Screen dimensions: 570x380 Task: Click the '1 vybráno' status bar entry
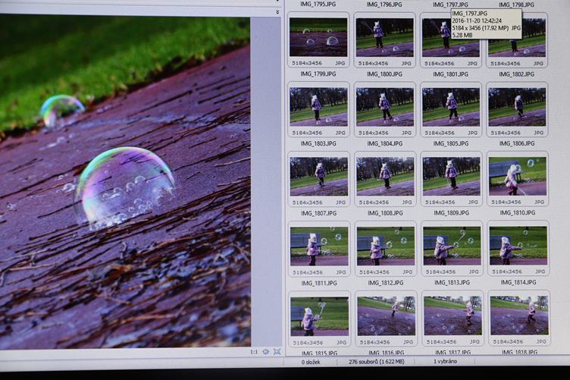(446, 362)
